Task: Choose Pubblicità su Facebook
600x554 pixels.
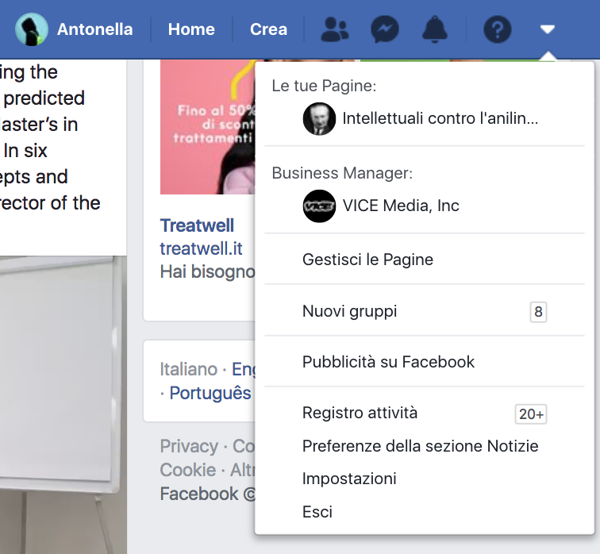Action: (x=388, y=362)
